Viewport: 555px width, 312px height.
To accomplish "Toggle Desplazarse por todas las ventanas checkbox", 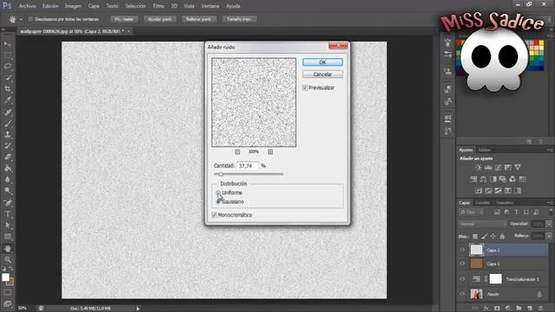I will pos(30,19).
